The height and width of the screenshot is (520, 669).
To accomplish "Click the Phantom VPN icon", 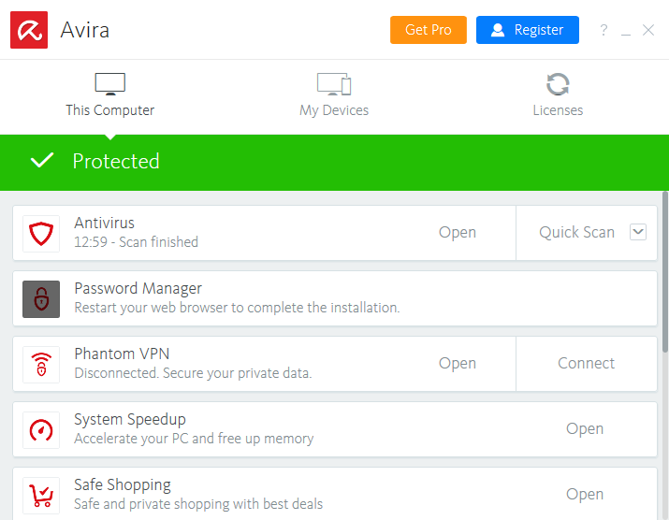I will [41, 364].
